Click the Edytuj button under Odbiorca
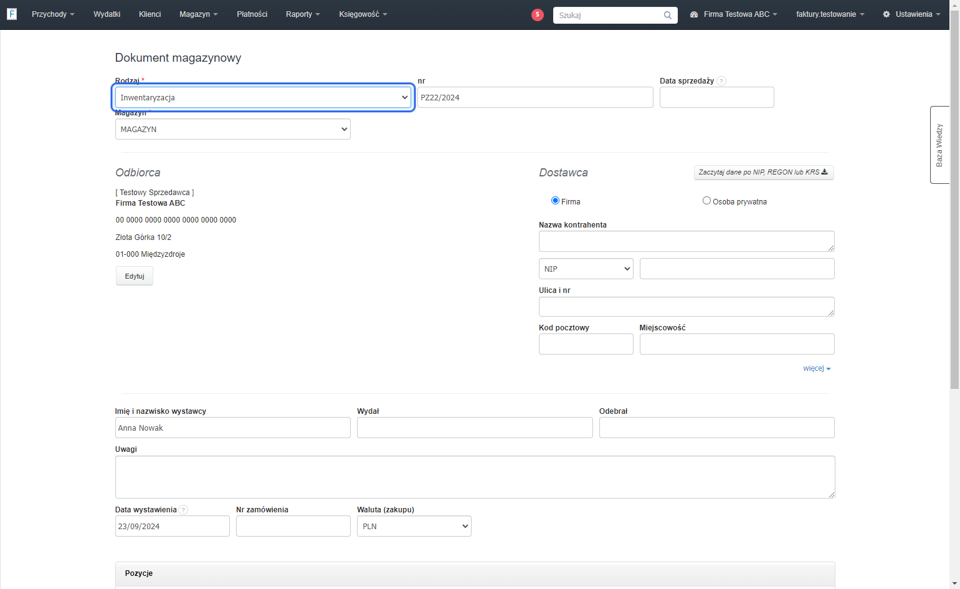This screenshot has width=960, height=589. click(x=135, y=276)
